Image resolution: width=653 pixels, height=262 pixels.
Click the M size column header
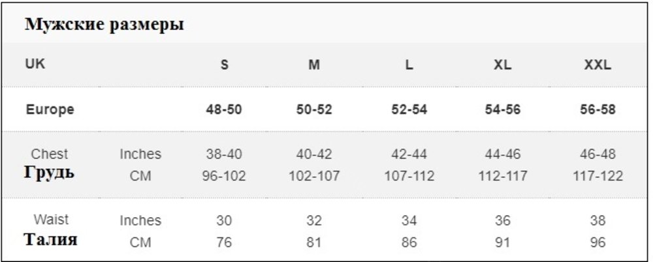pos(314,65)
